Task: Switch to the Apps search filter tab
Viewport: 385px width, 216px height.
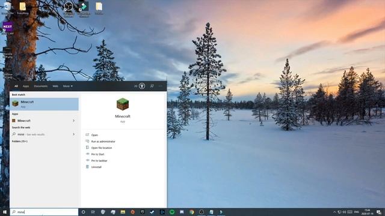Action: coord(26,86)
